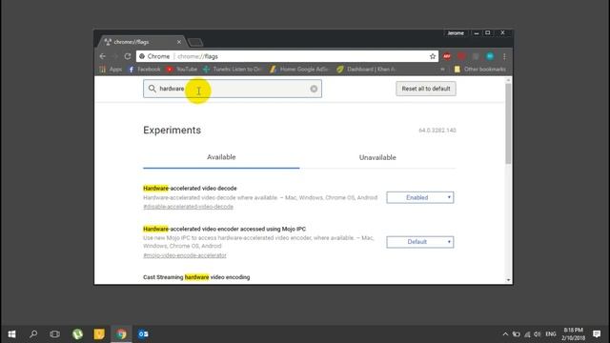Click the scrollbar down arrow
The image size is (610, 343).
click(x=508, y=280)
